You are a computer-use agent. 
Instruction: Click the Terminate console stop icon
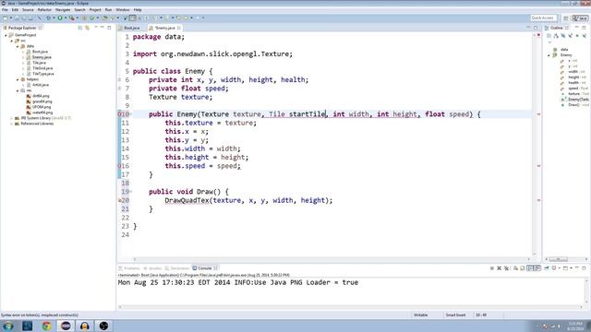(492, 268)
